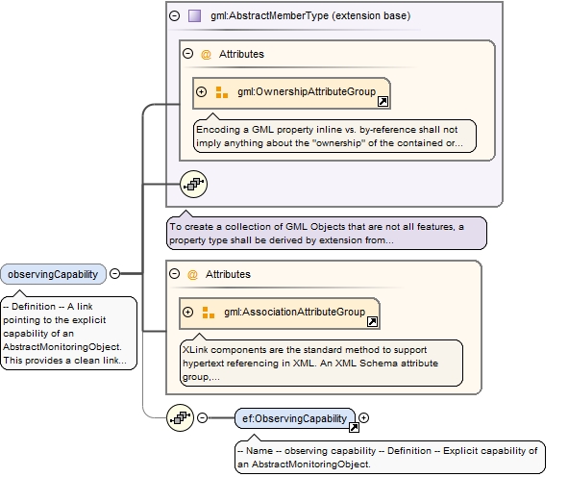Click the purple complex type square icon
This screenshot has width=568, height=477.
click(194, 16)
